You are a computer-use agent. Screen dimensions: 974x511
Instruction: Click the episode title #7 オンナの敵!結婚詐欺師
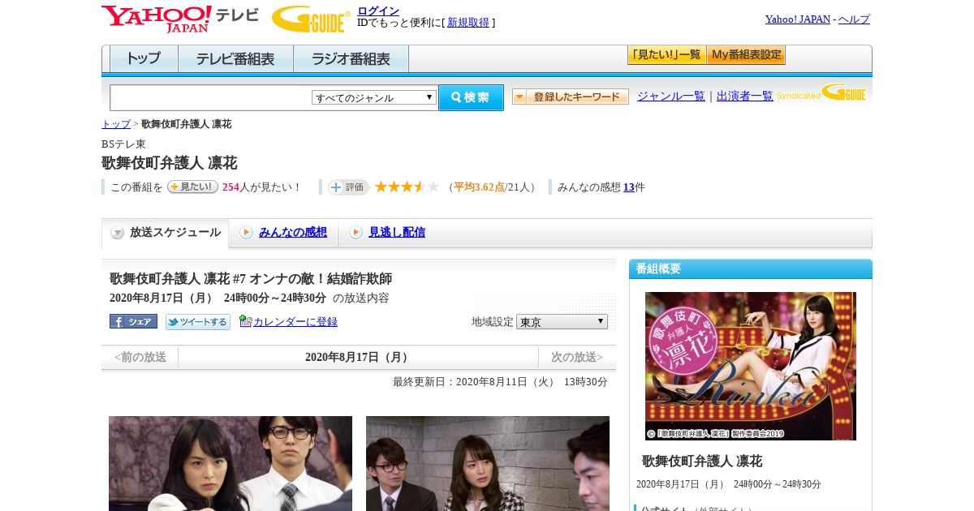(251, 279)
